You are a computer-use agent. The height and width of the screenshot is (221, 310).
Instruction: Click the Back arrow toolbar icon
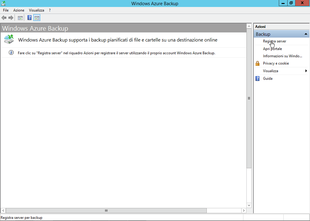(4, 18)
